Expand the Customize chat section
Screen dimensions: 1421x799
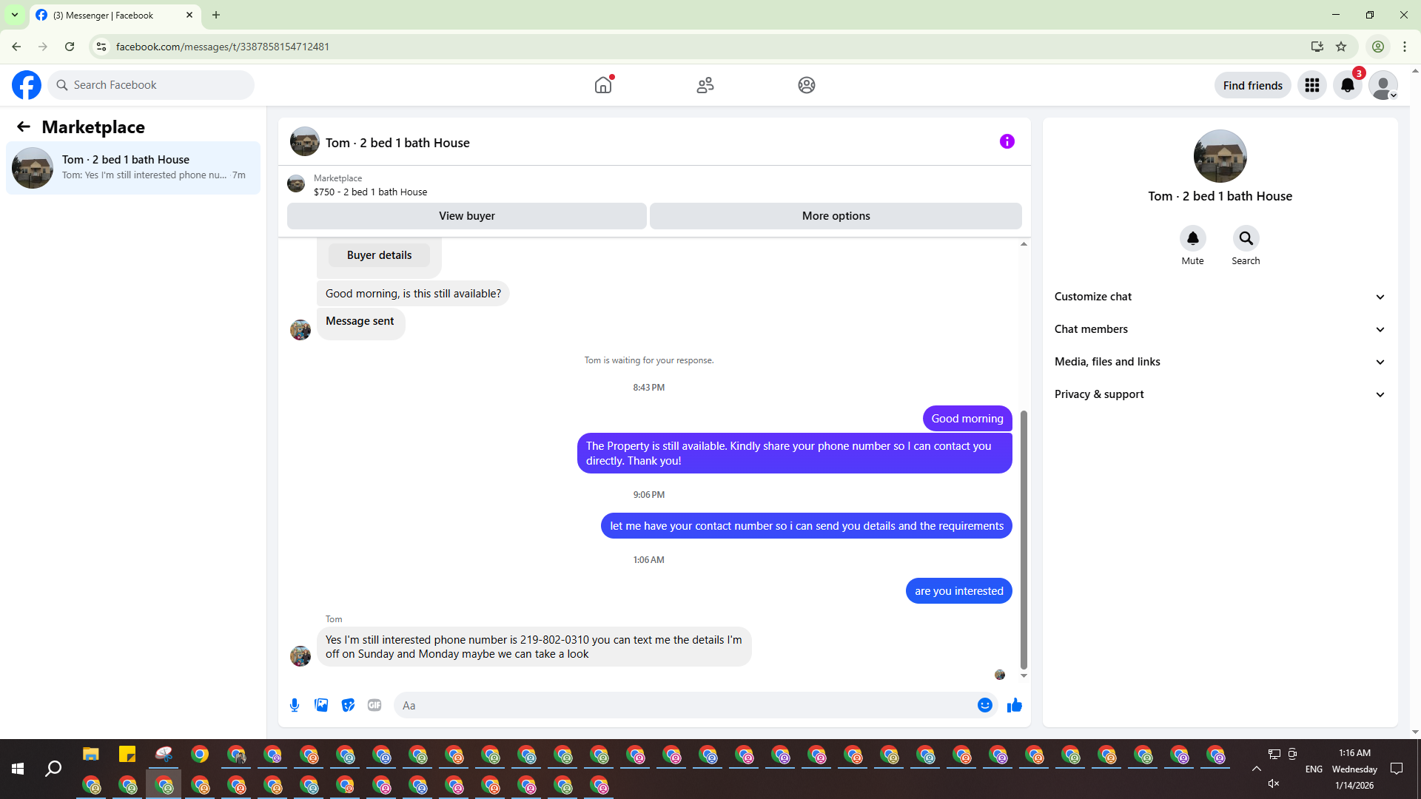pos(1219,297)
